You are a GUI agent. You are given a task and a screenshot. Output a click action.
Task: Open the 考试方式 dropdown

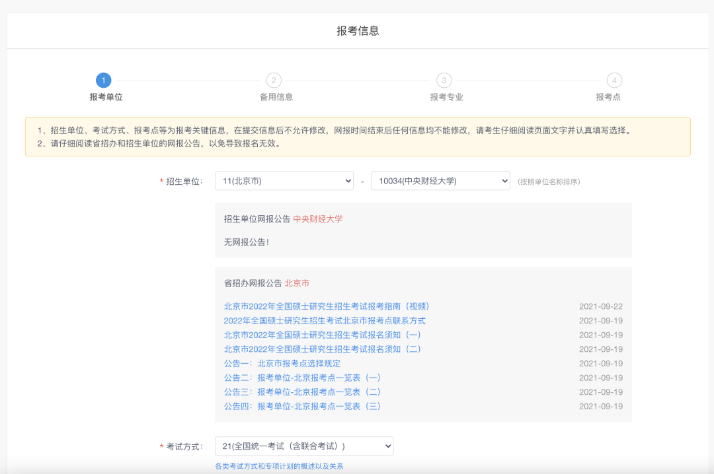[304, 446]
